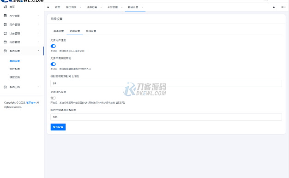
Task: Open the 邮件设置 settings tab
Action: (91, 31)
